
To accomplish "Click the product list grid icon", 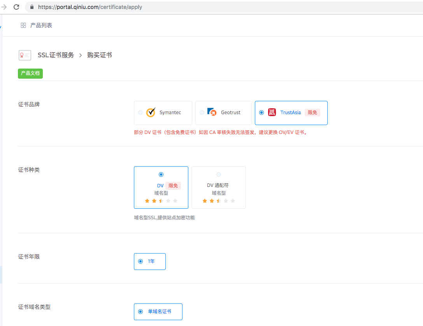I will [23, 25].
